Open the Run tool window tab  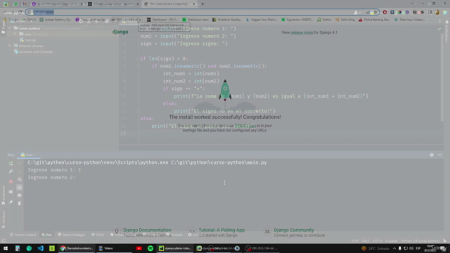[x=47, y=235]
